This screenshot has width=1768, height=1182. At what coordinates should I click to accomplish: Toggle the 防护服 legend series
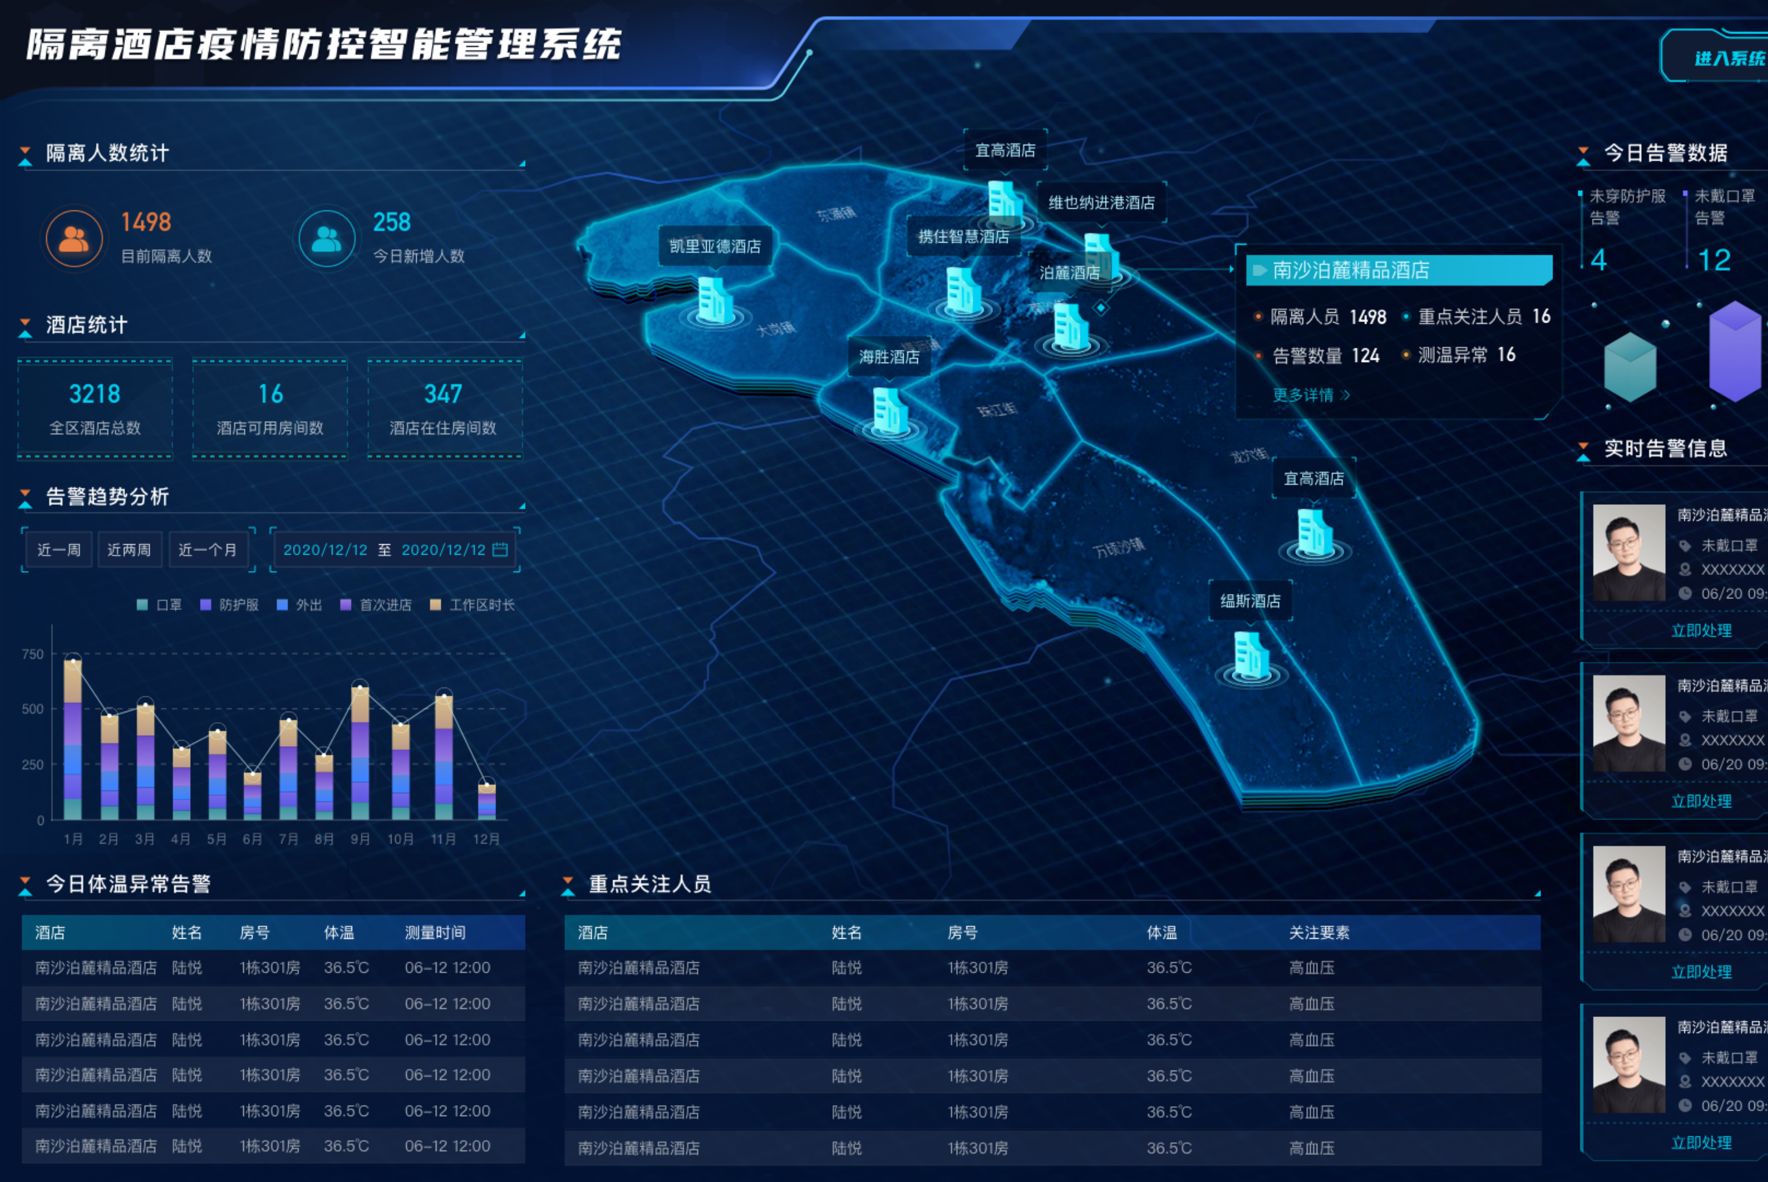tap(229, 605)
